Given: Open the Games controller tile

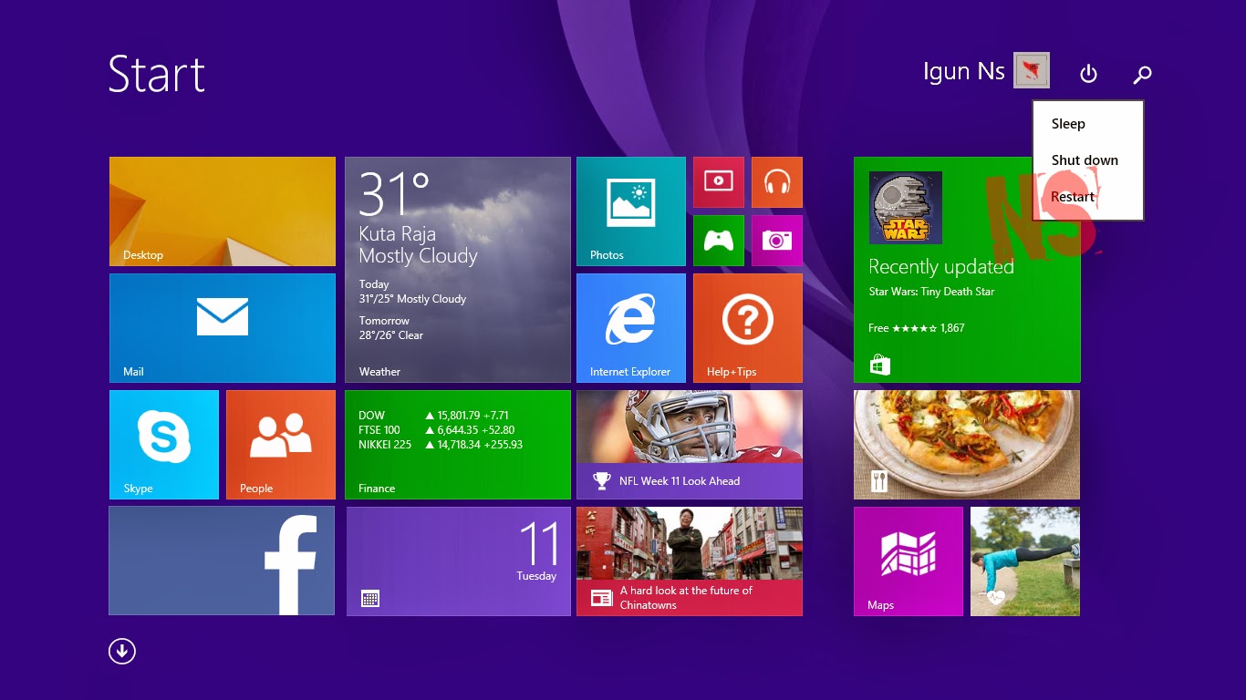Looking at the screenshot, I should click(719, 241).
